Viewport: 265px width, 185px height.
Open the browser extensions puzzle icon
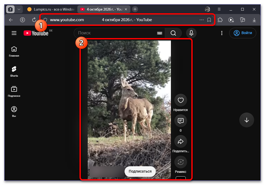[220, 20]
